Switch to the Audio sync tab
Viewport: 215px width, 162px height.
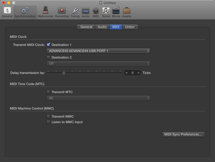pyautogui.click(x=102, y=27)
